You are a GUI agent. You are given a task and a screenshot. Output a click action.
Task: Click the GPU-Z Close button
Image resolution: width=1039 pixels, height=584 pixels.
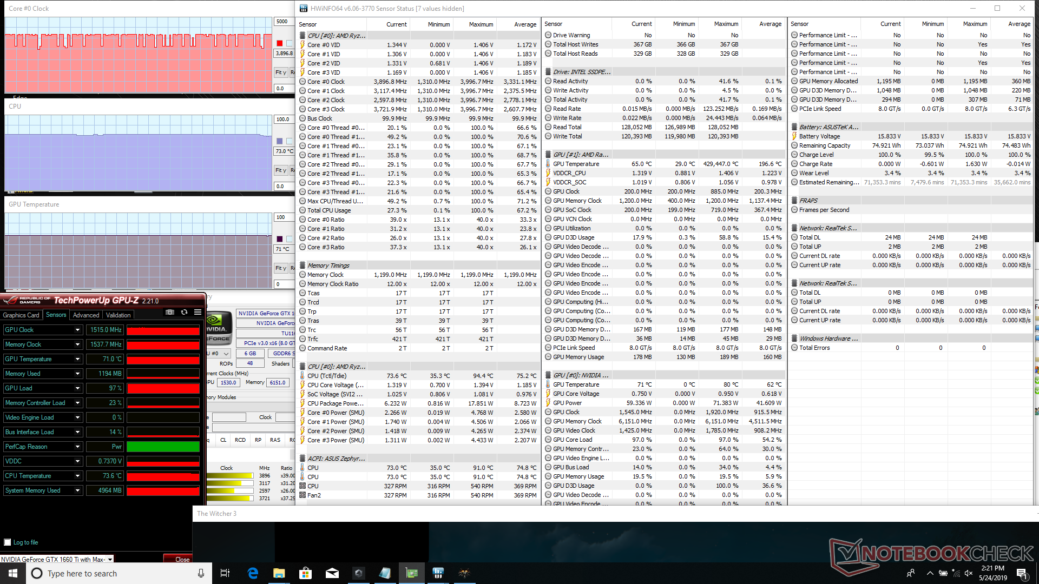(x=182, y=559)
